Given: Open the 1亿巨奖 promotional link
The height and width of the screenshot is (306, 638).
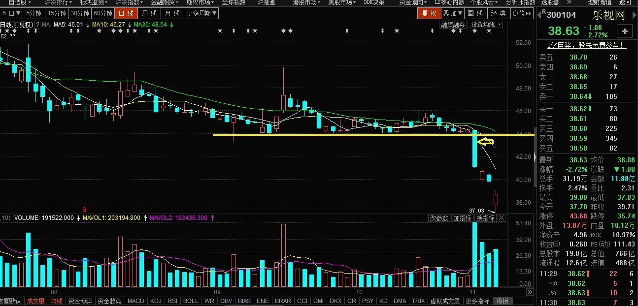Looking at the screenshot, I should click(587, 45).
